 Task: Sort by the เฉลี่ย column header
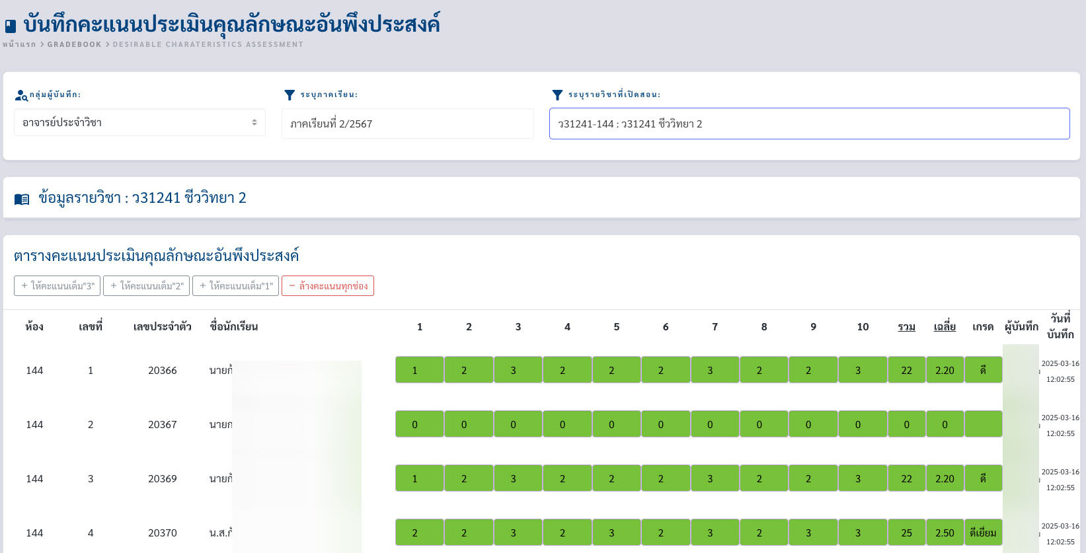(x=945, y=327)
